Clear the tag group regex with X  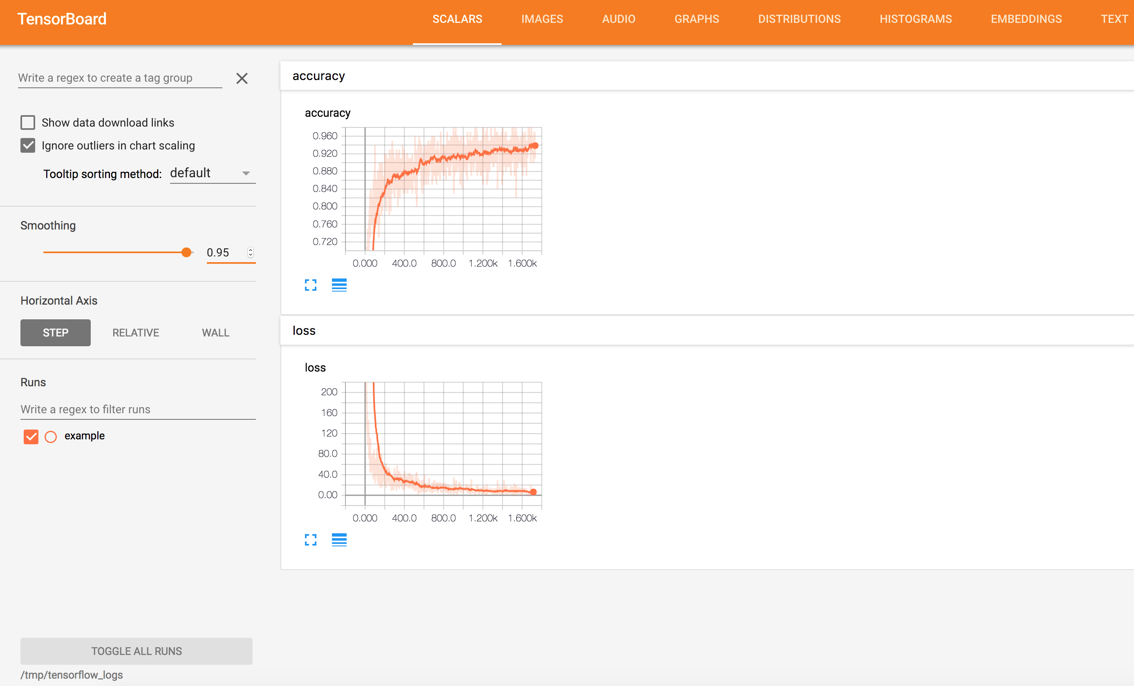(x=242, y=79)
